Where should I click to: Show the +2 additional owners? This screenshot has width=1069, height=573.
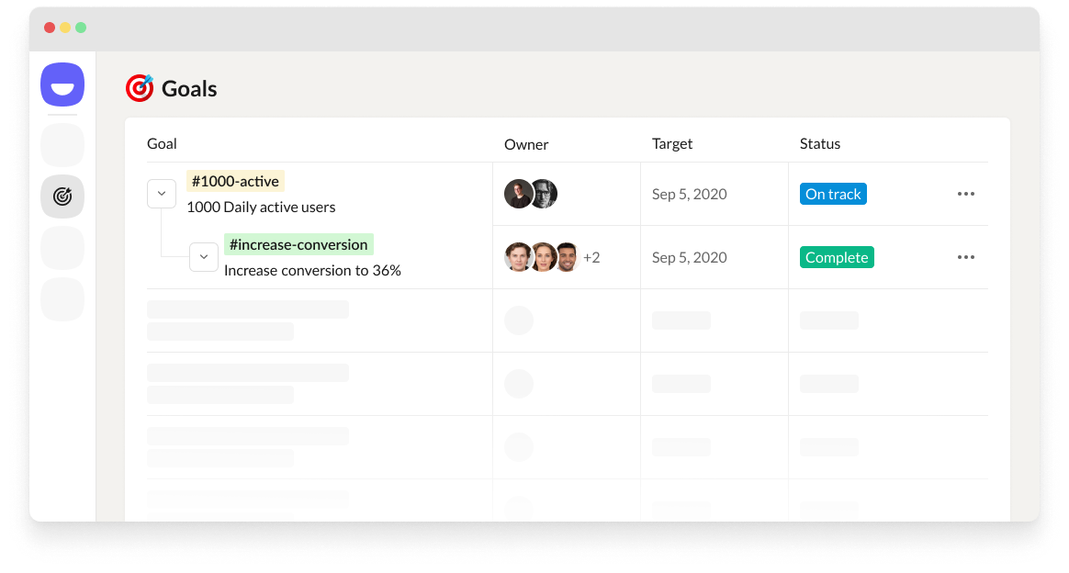pos(591,257)
